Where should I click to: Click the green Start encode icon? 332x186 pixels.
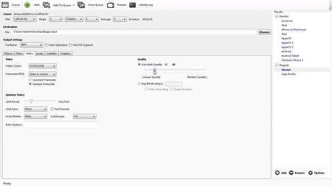(x=27, y=5)
